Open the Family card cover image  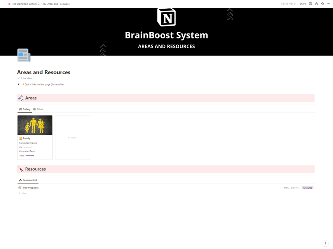[35, 125]
